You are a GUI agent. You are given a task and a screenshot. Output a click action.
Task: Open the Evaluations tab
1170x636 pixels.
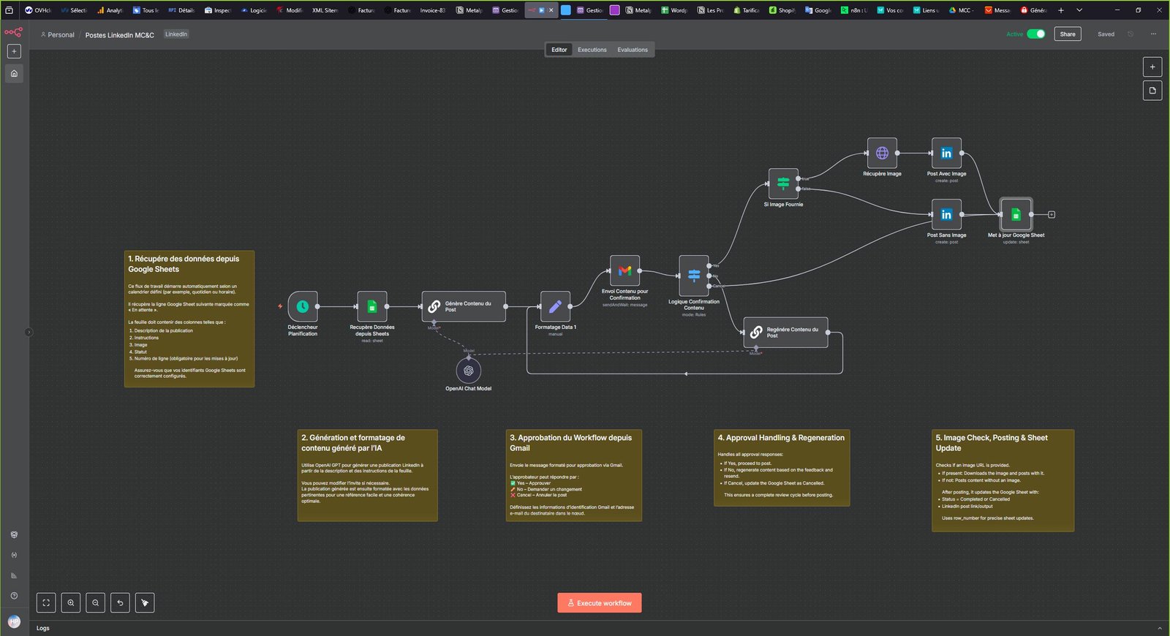tap(632, 50)
